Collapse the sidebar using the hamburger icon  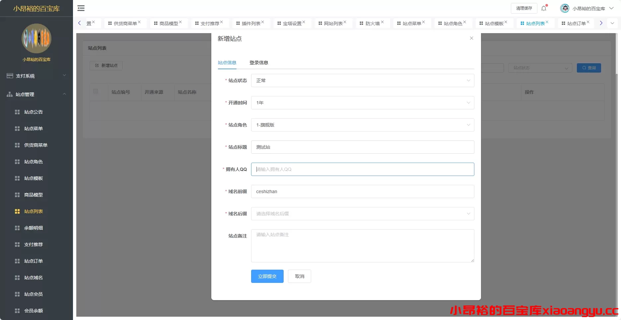click(81, 8)
